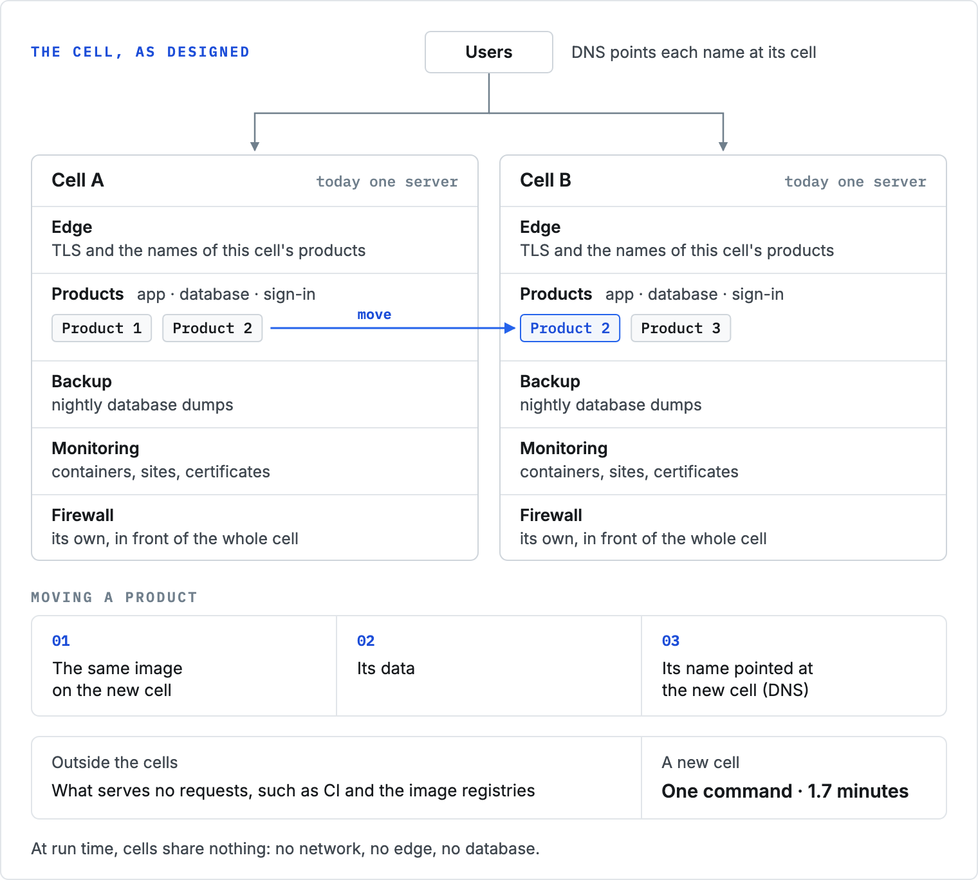Click the arrowhead pointing into Cell B
This screenshot has width=978, height=880.
click(723, 147)
